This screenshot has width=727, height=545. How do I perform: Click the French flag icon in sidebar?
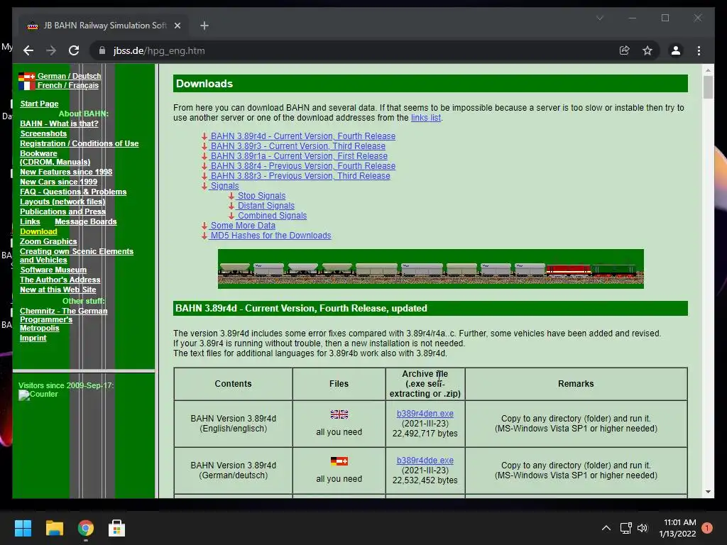26,85
